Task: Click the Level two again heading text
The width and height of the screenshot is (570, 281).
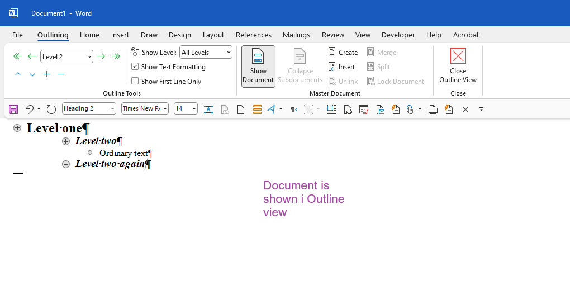Action: [x=113, y=164]
